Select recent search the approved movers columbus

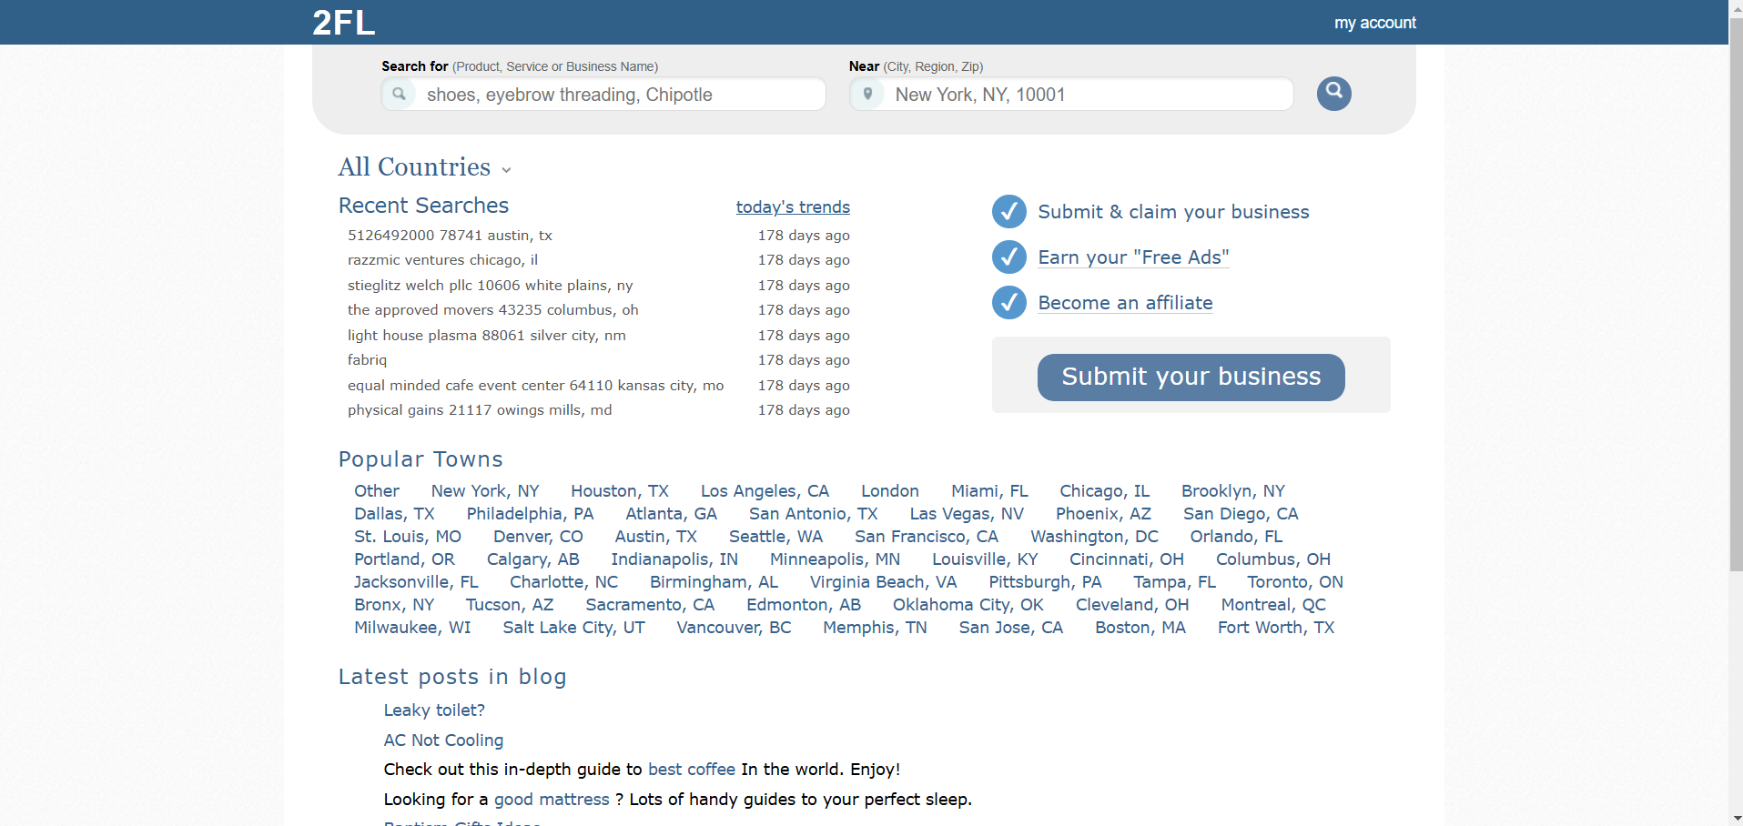click(x=492, y=310)
